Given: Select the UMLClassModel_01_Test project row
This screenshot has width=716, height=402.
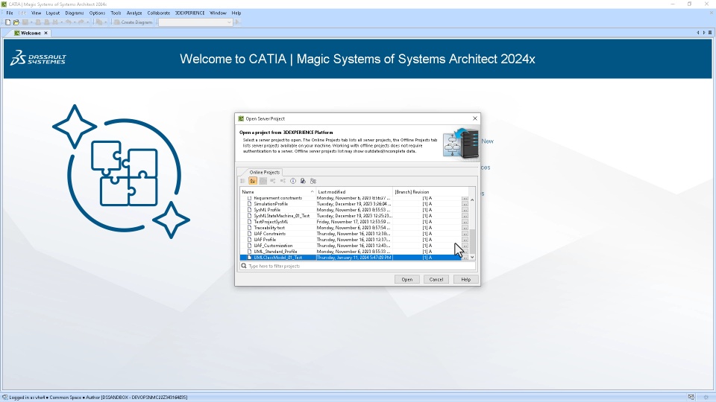Looking at the screenshot, I should point(351,258).
